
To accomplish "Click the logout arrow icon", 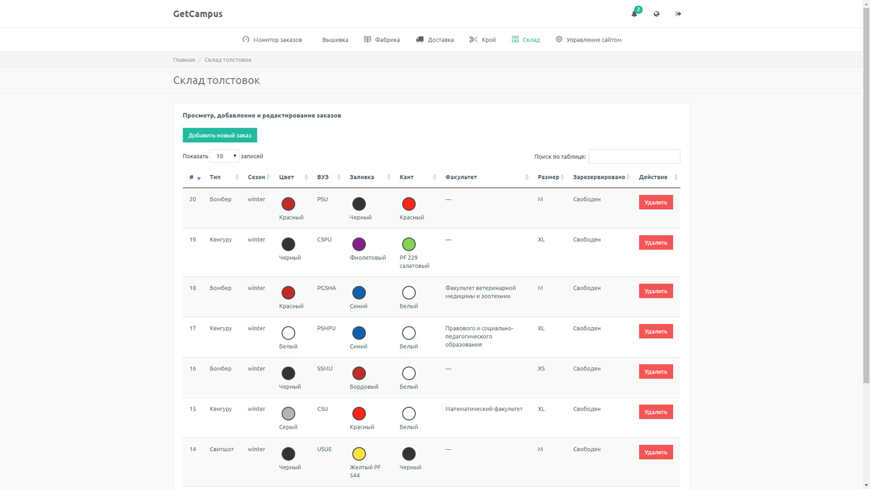I will 678,14.
